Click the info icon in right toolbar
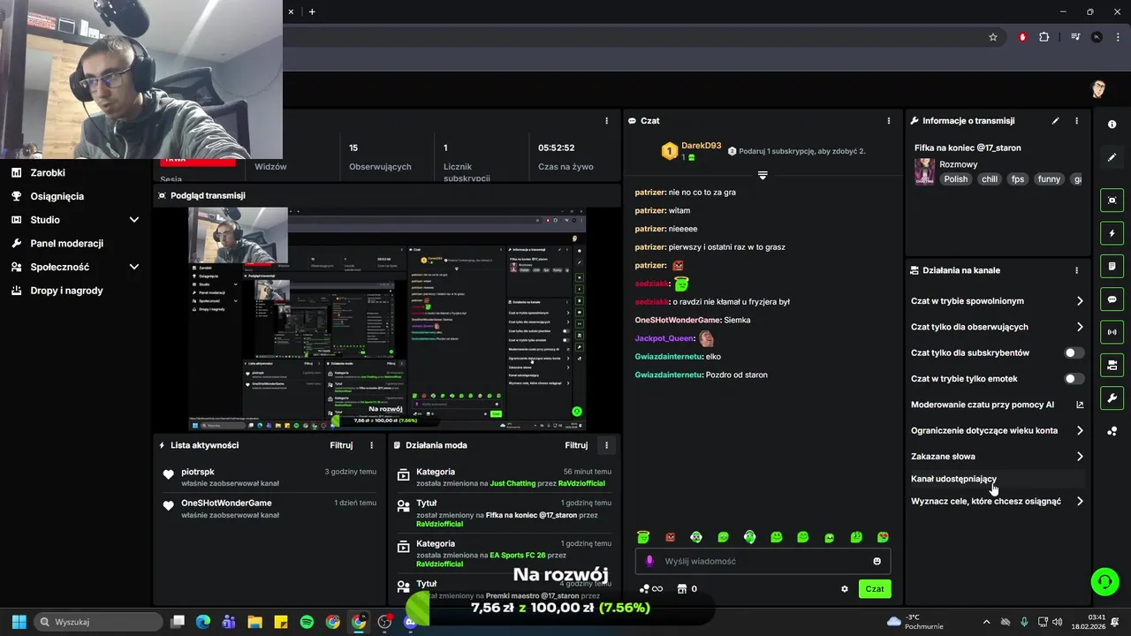The height and width of the screenshot is (636, 1131). (x=1112, y=125)
